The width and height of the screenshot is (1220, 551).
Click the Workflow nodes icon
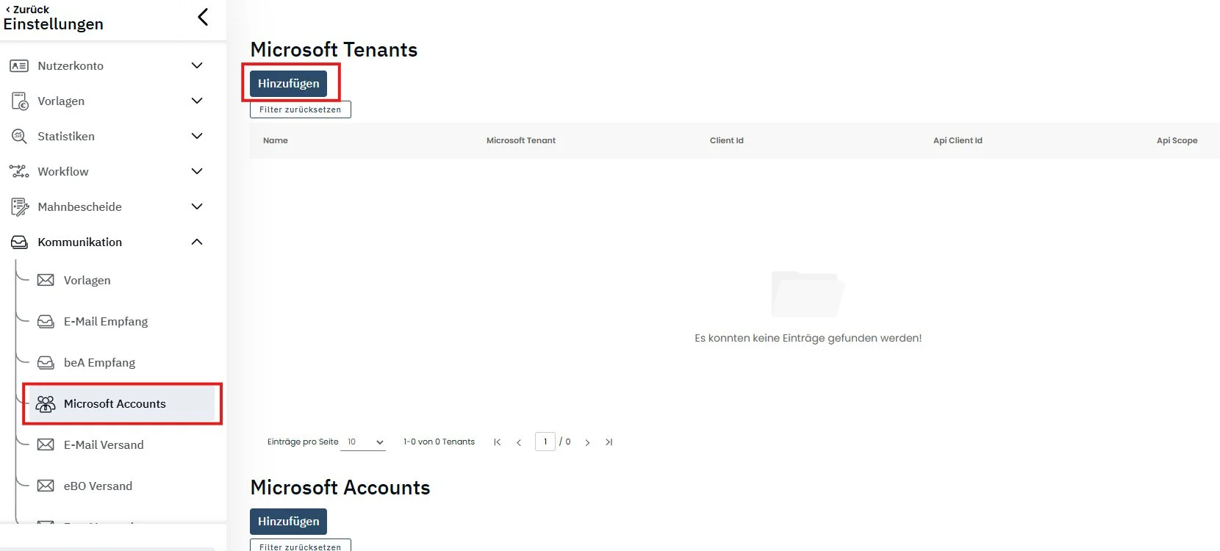(19, 171)
